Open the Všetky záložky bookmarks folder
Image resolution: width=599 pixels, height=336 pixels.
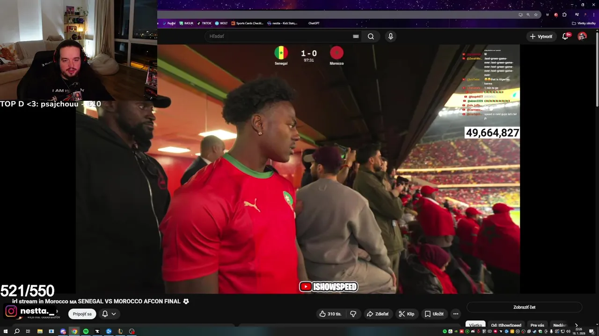tap(584, 23)
